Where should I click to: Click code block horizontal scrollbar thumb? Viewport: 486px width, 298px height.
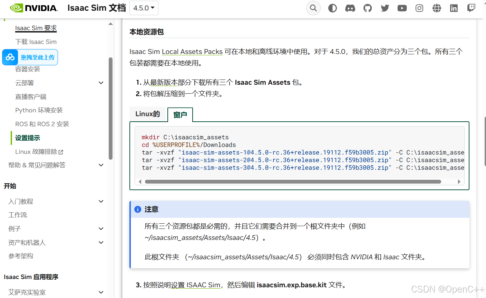pos(293,182)
